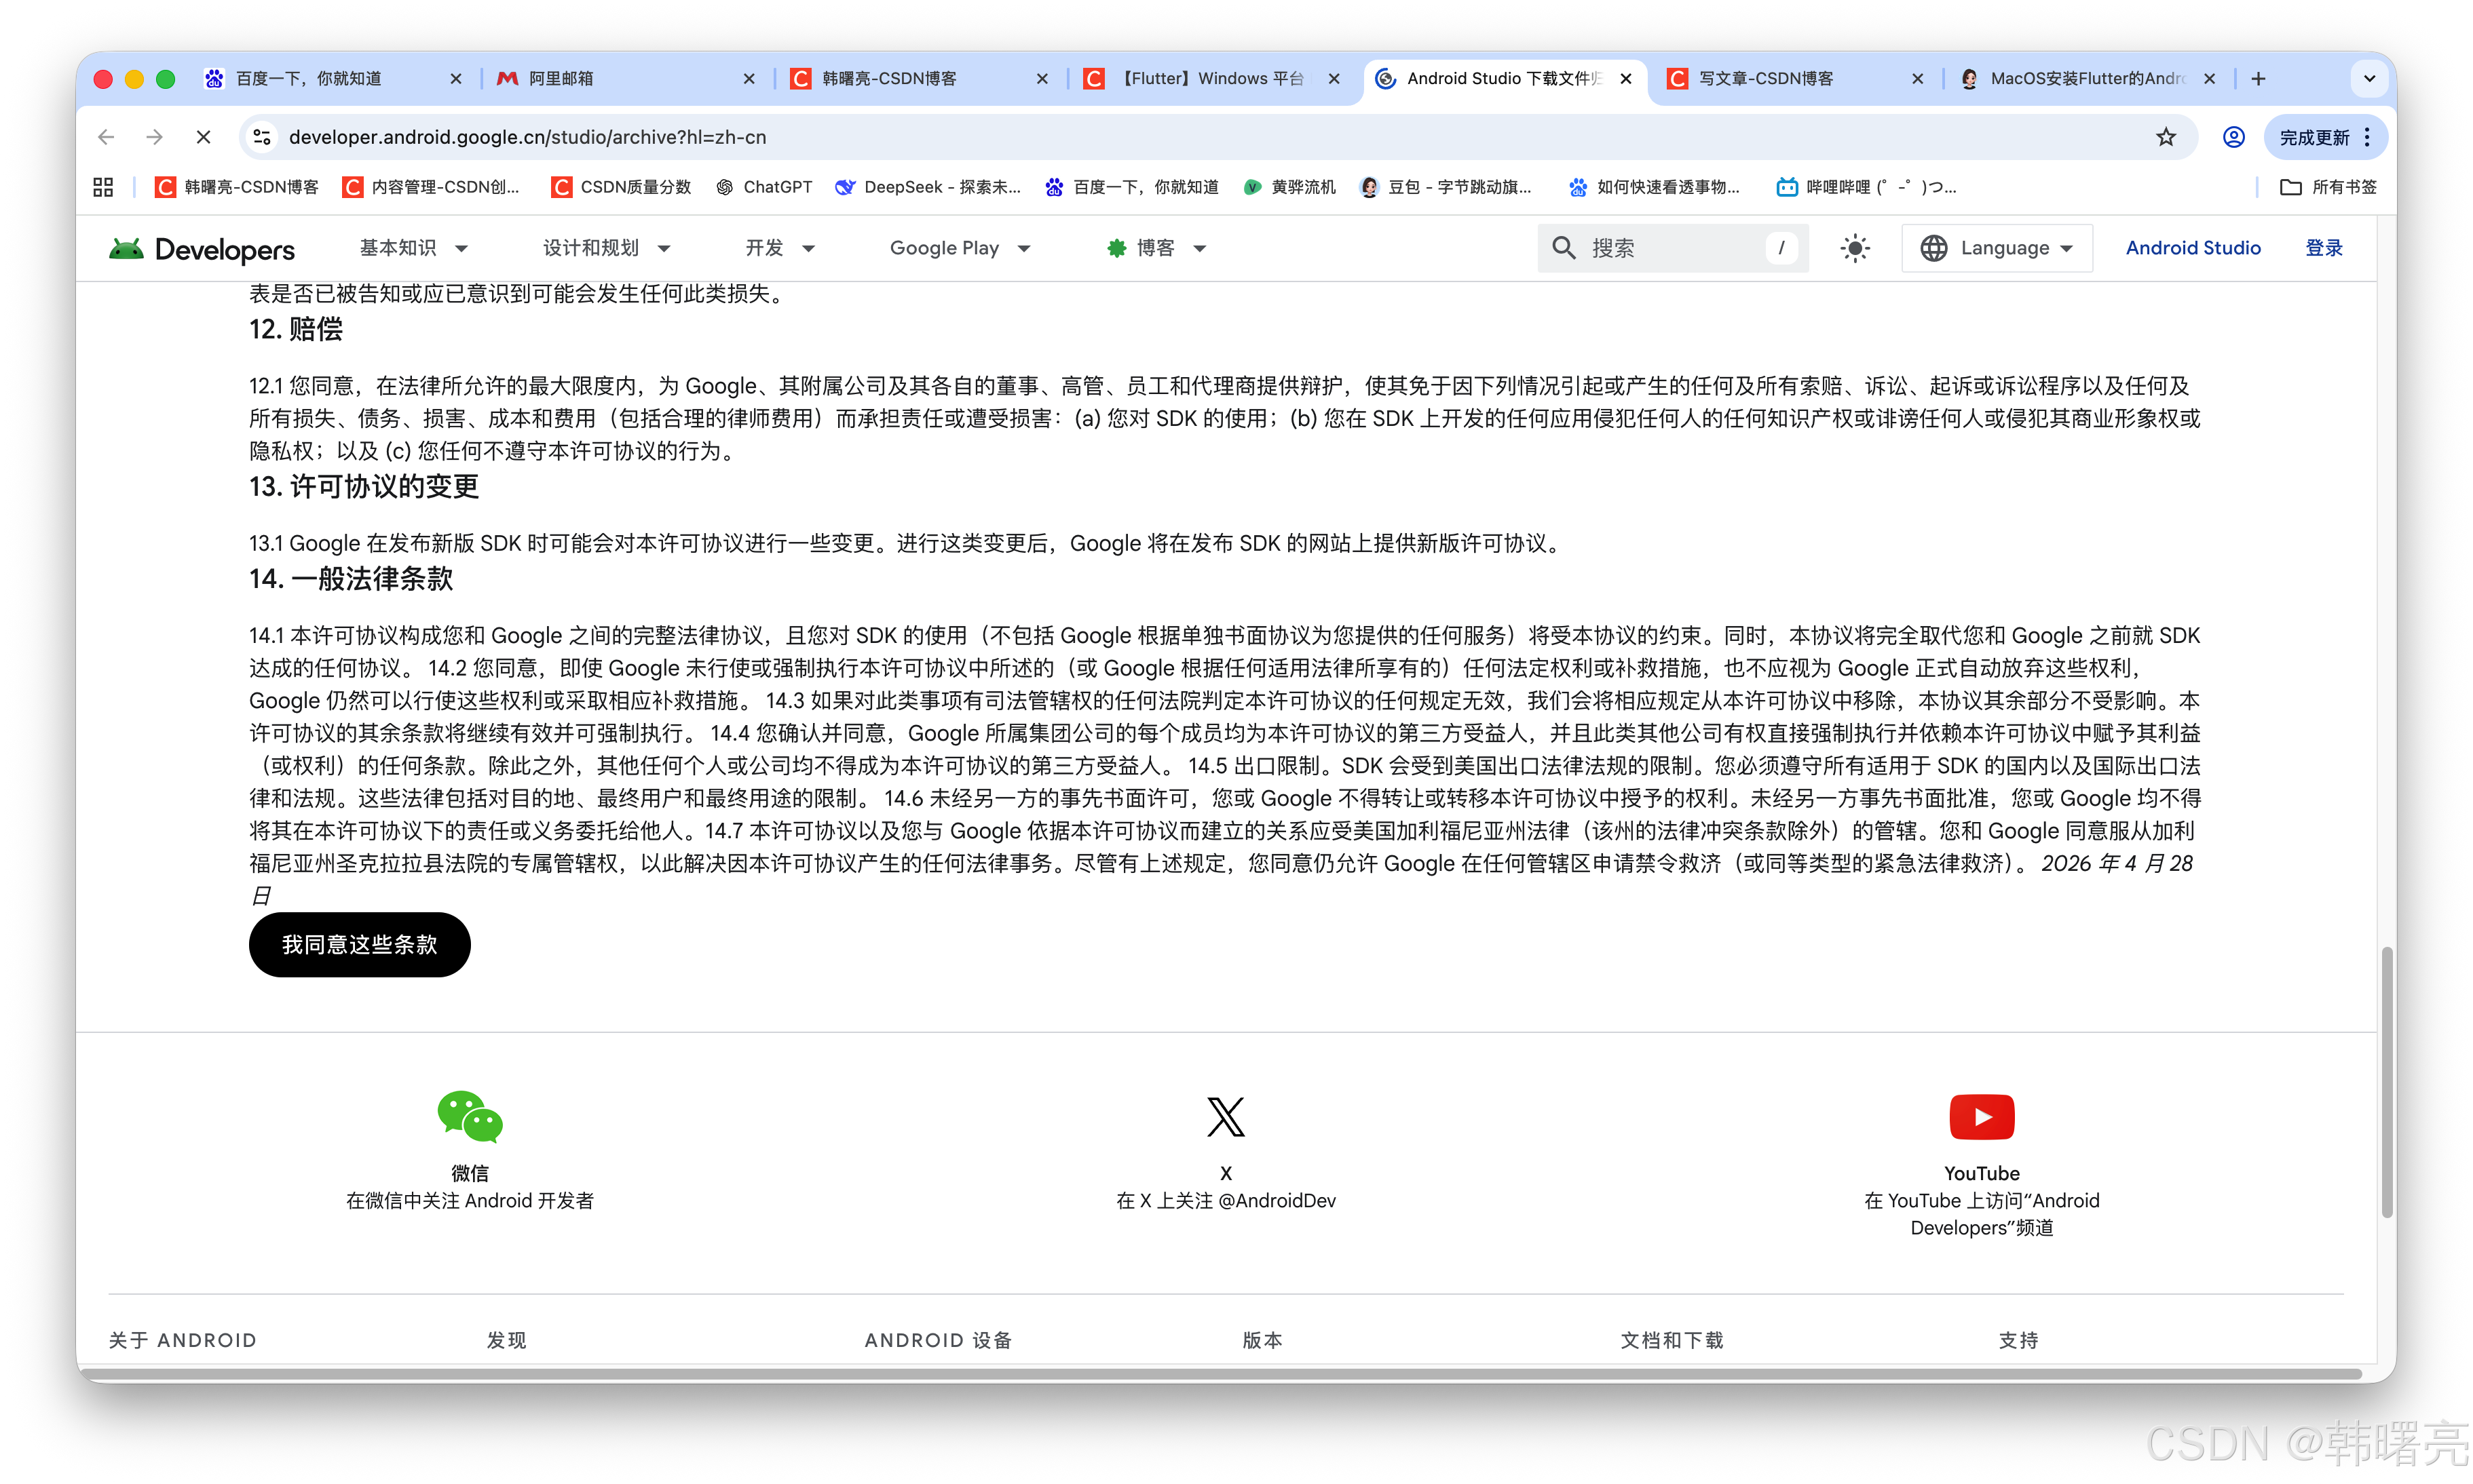The width and height of the screenshot is (2473, 1484).
Task: Open 韩曙亮-CSDN博客 bookmark
Action: tap(237, 187)
